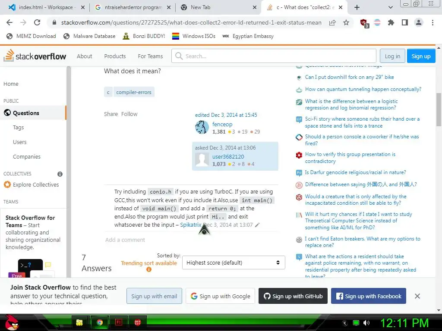
Task: Open the fenceop user profile link
Action: point(222,124)
